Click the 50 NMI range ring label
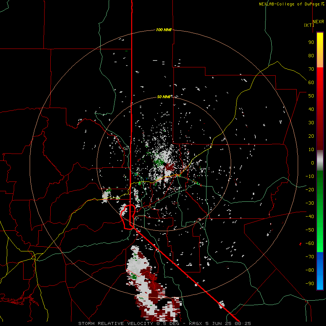This screenshot has height=326, width=326. (x=164, y=97)
